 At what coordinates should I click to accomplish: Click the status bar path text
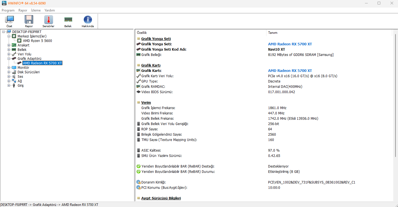(x=49, y=204)
